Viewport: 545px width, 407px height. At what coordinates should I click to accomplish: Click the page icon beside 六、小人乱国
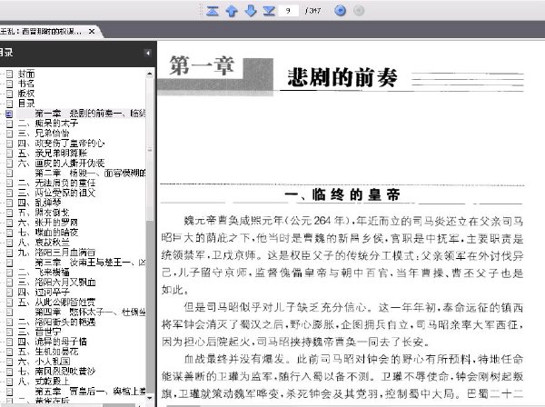pyautogui.click(x=9, y=362)
